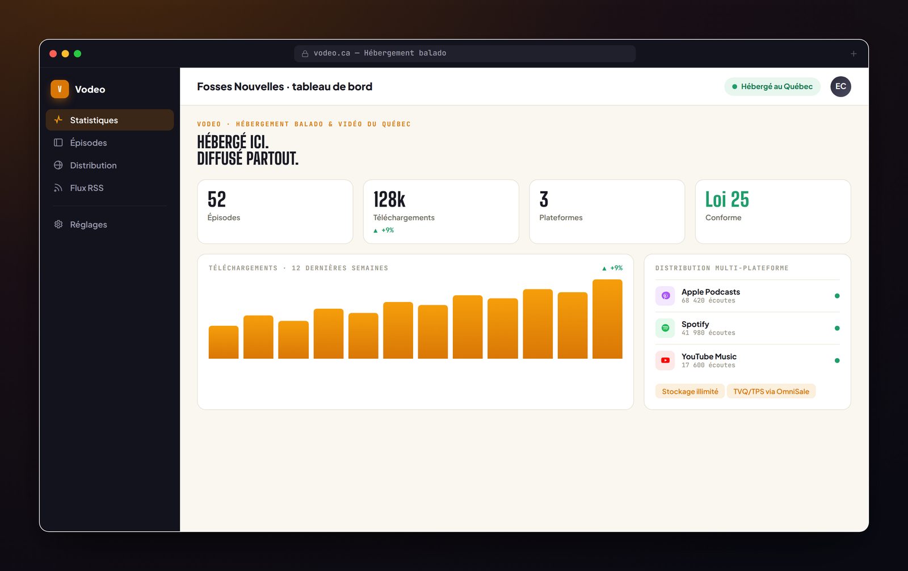
Task: Click the 68 420 écoutes count
Action: pyautogui.click(x=708, y=301)
